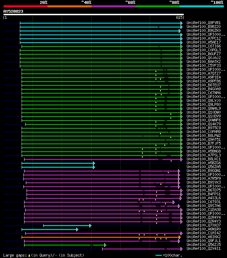
Task: Open the UniRef100_Q0JAJ2 hit
Action: point(204,58)
